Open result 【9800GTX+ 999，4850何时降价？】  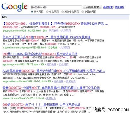pyautogui.click(x=55, y=24)
